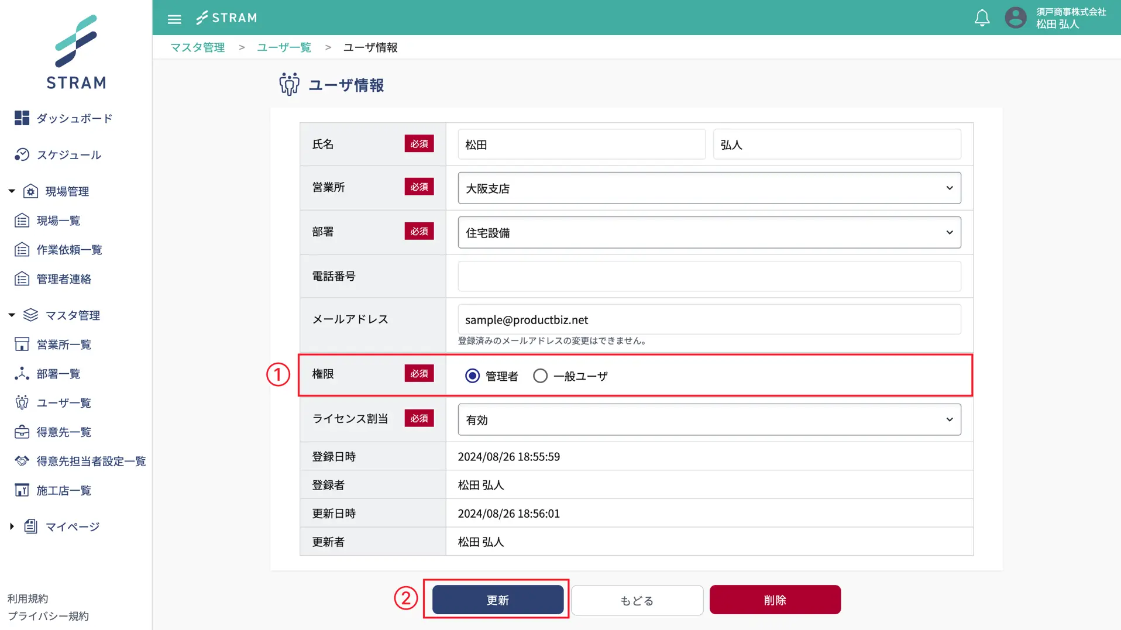Click the hamburger menu icon
Screen dimensions: 1121x630
[174, 19]
